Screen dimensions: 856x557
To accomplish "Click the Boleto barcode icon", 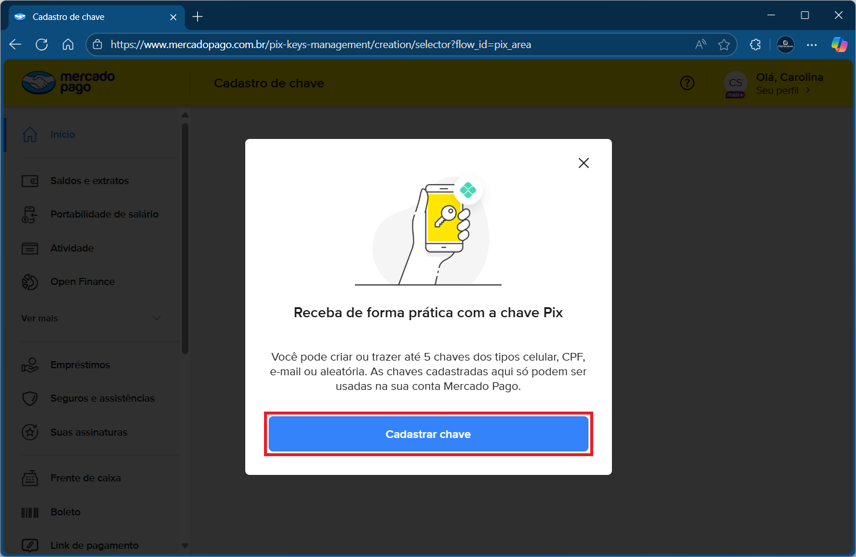I will [29, 512].
